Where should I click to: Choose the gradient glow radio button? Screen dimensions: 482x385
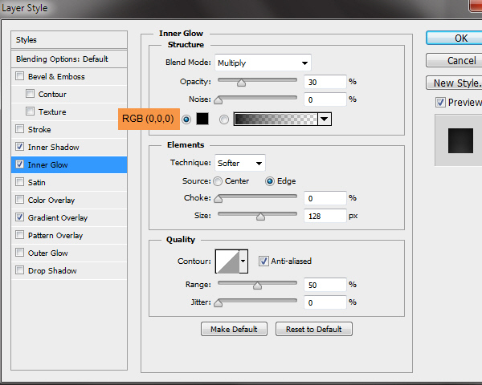coord(223,120)
